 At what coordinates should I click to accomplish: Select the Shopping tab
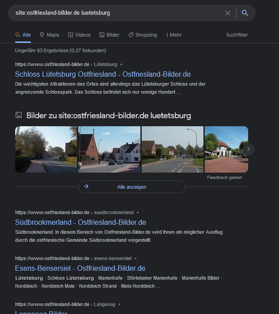point(143,35)
